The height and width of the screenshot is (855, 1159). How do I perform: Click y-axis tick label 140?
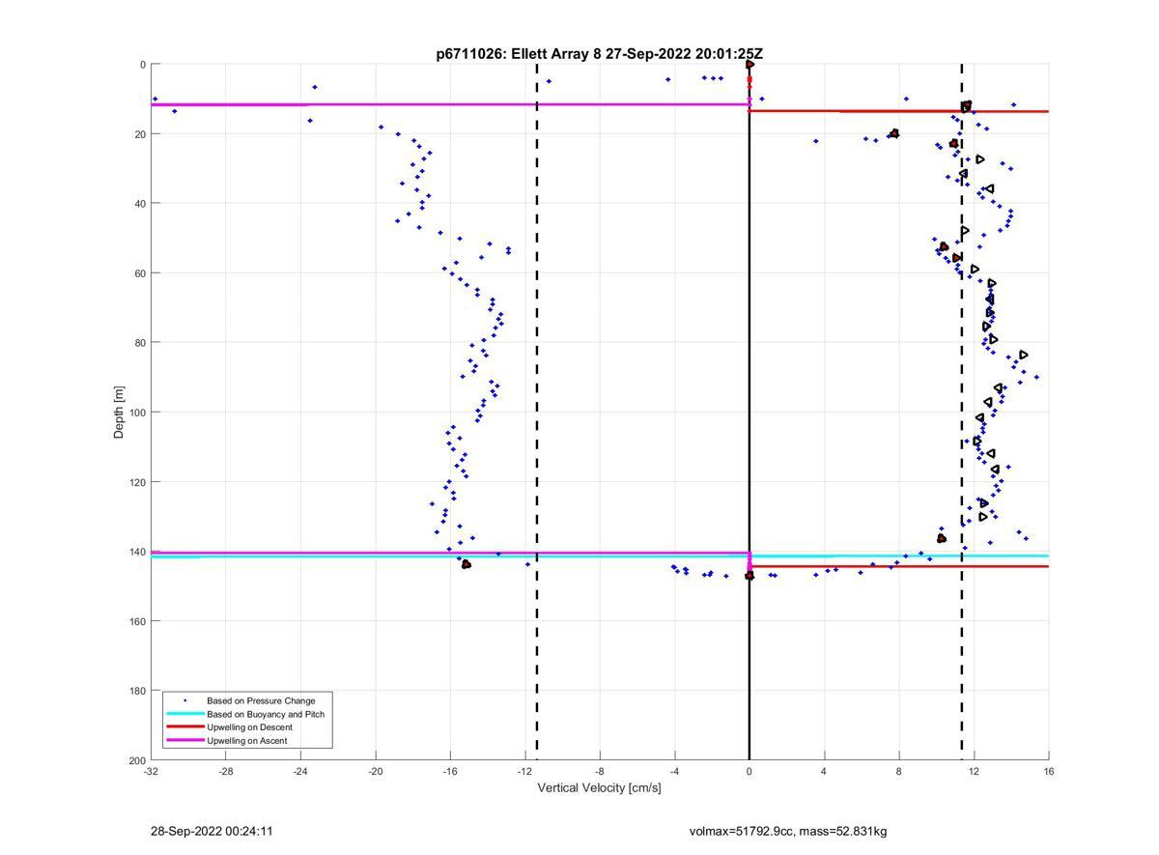click(136, 552)
